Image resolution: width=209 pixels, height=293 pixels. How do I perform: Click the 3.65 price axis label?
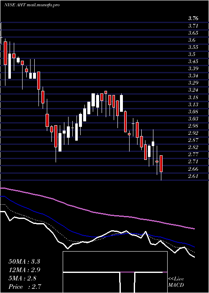[x=193, y=33]
